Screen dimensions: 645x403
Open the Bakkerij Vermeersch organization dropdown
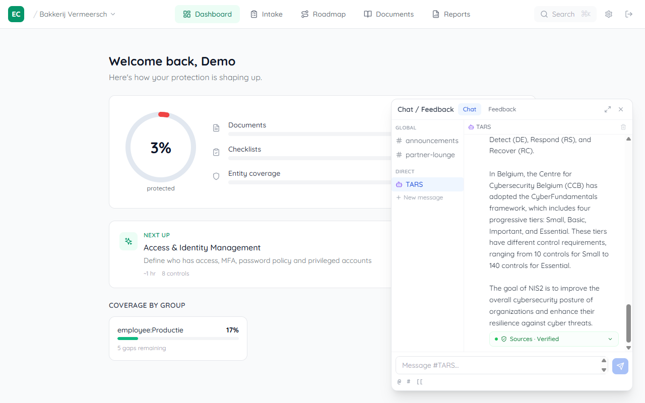[77, 14]
